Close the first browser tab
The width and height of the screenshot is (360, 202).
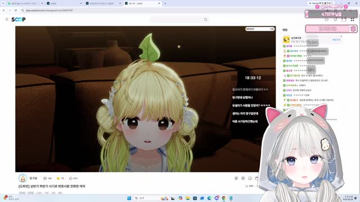coord(42,3)
